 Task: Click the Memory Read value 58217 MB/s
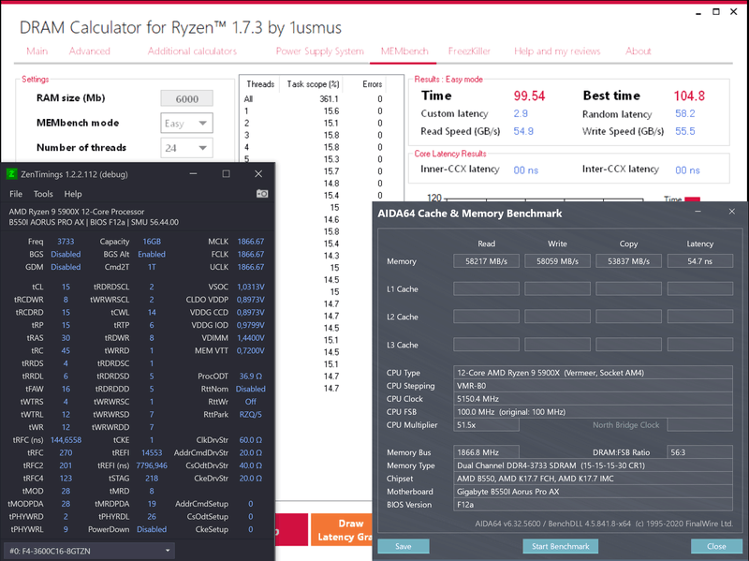pos(486,261)
